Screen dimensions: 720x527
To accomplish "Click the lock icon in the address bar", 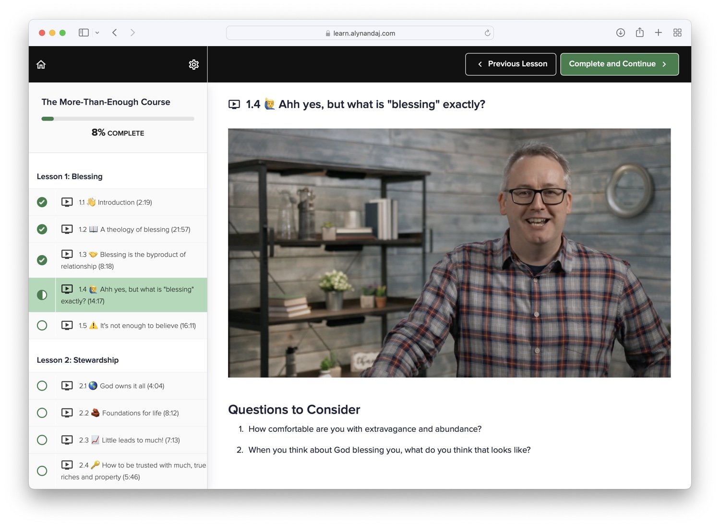I will coord(328,33).
